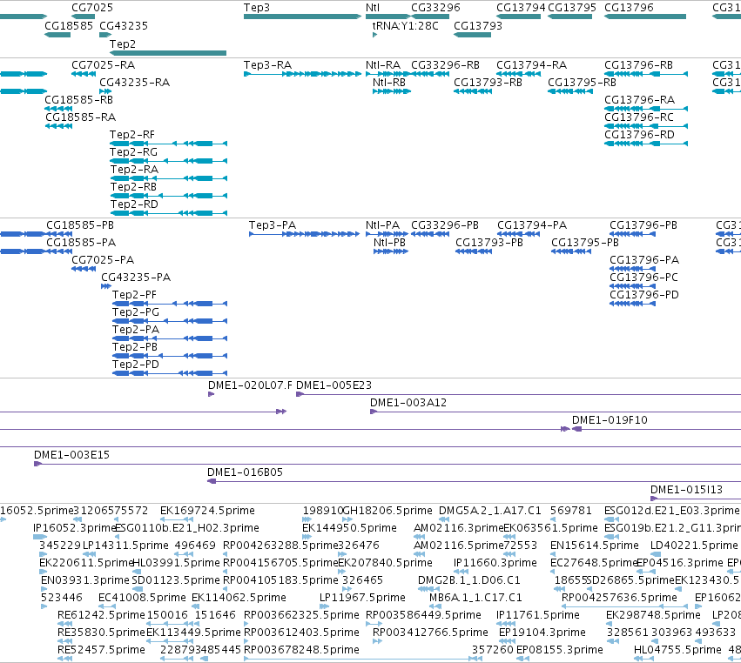
Task: Click the CG13795-PB protein label
Action: [585, 242]
